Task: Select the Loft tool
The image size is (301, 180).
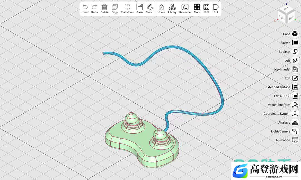Action: tap(295, 61)
